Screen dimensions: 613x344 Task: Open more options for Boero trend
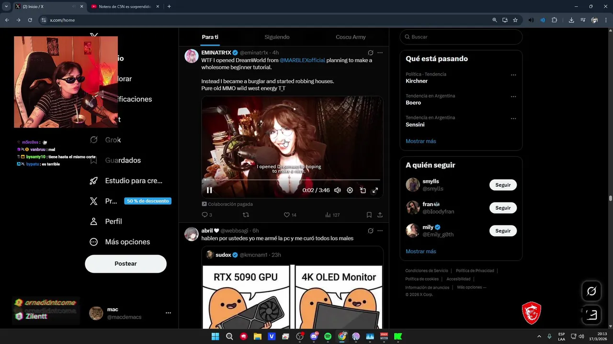[x=513, y=97]
